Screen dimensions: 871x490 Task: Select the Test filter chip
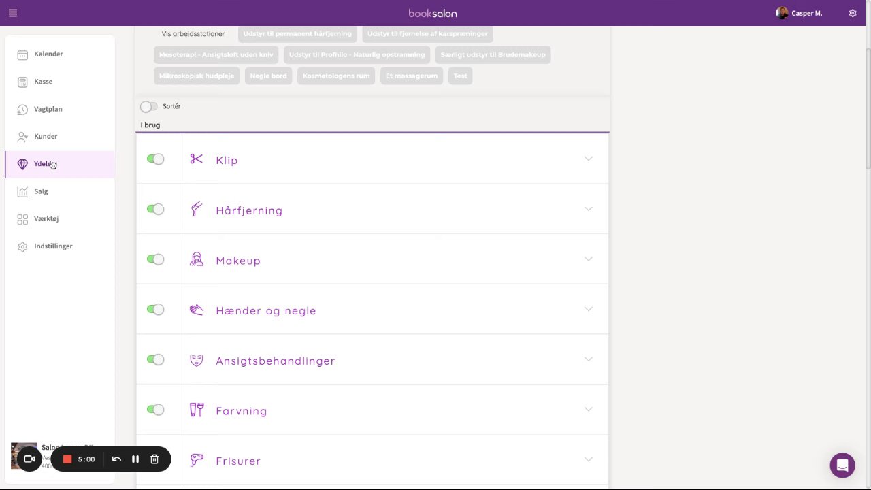click(461, 76)
